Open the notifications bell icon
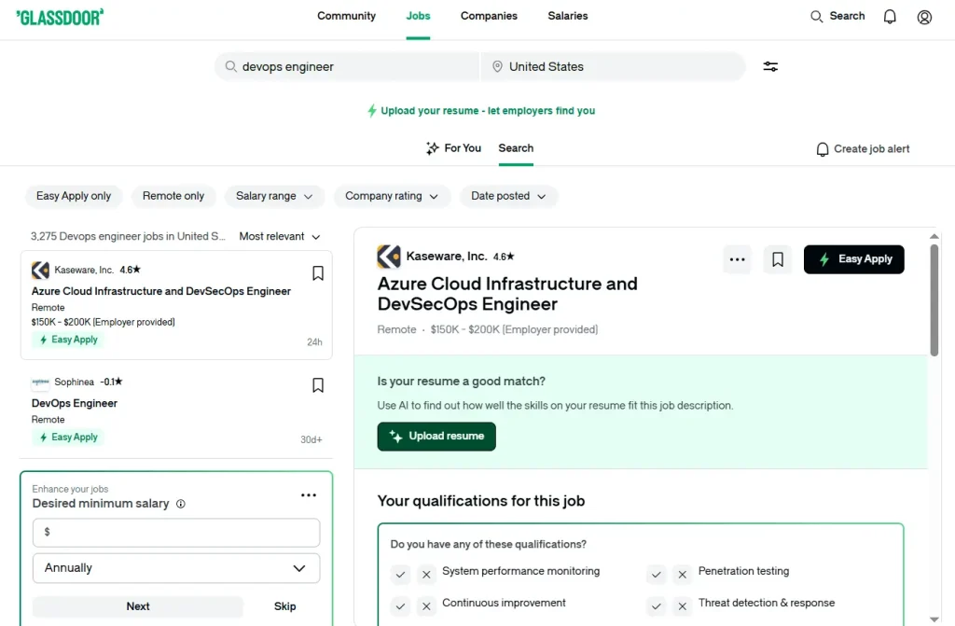Screen dimensions: 955x626 tap(890, 17)
